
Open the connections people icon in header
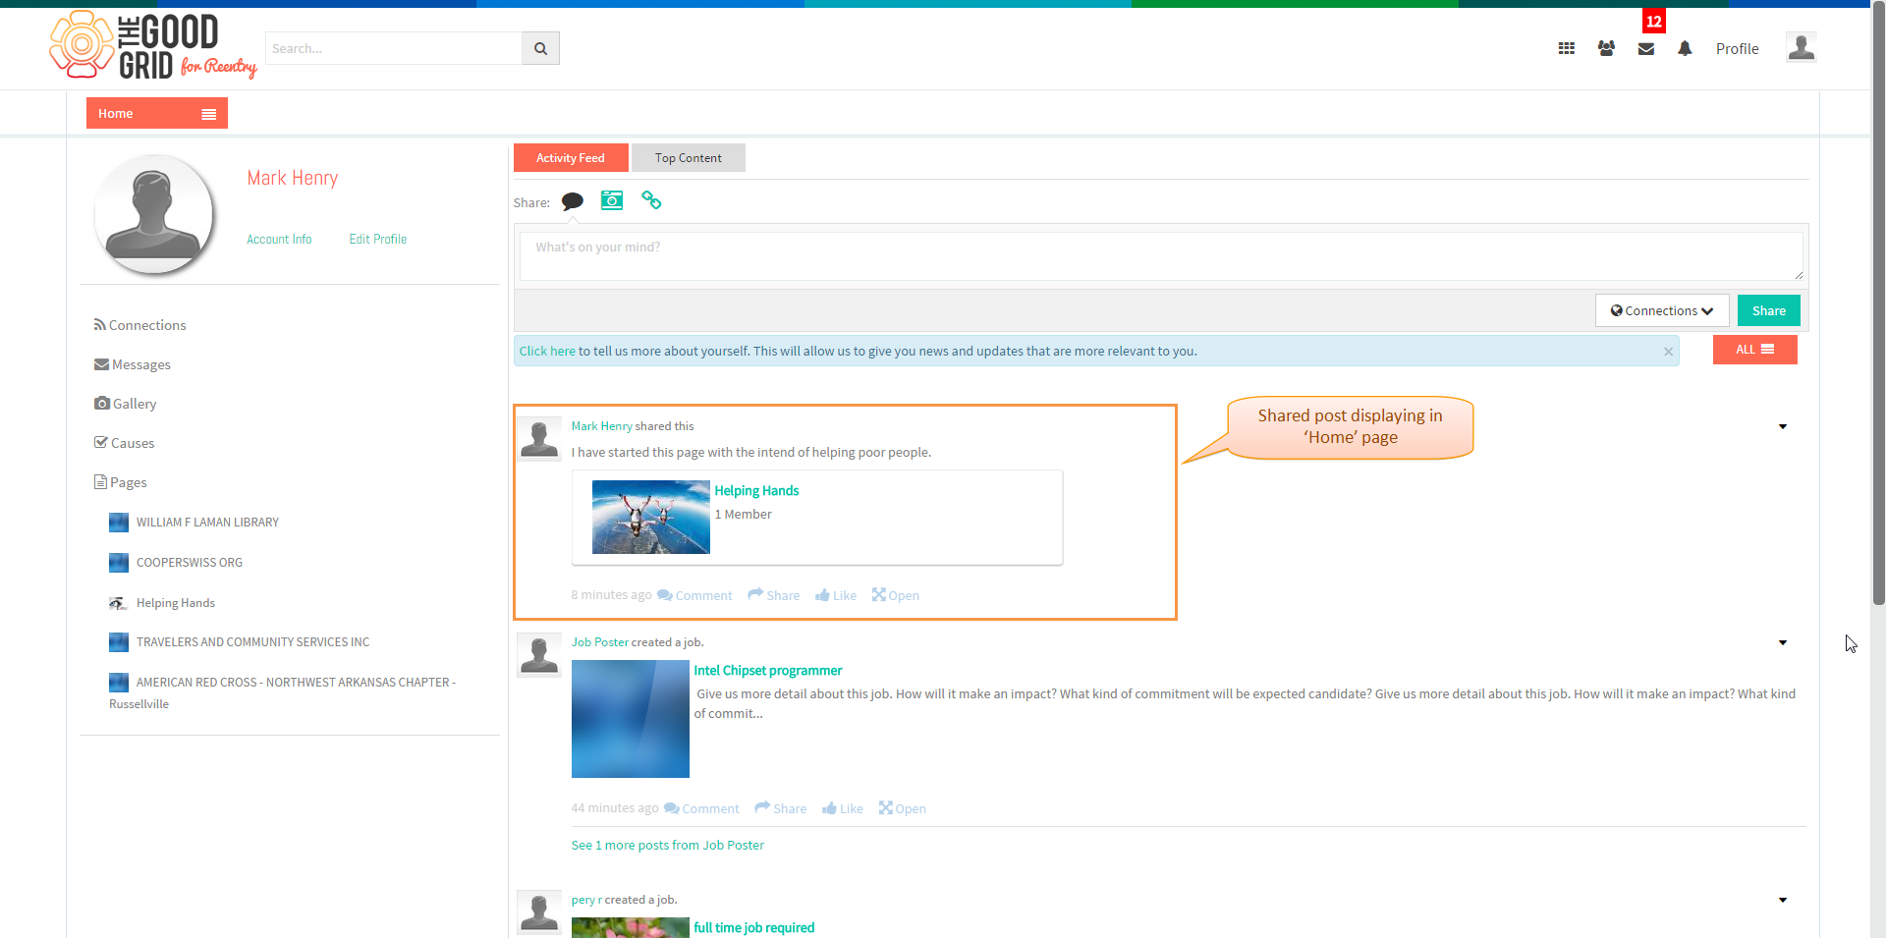[1606, 48]
